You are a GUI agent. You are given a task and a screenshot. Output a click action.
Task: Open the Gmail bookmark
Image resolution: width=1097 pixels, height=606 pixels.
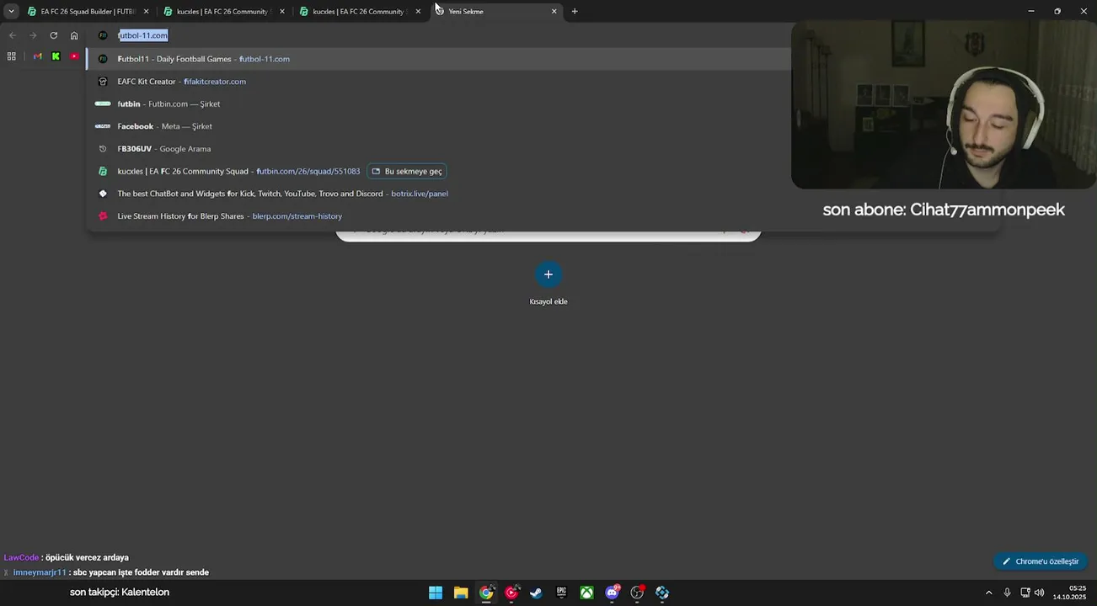coord(37,56)
